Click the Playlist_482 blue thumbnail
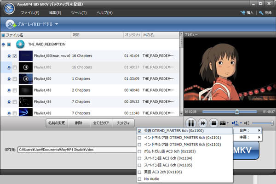This screenshot has width=276, height=184. coord(26,112)
